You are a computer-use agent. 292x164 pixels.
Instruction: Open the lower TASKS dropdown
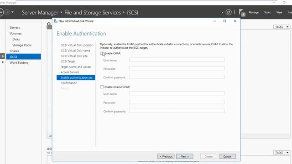[x=282, y=153]
